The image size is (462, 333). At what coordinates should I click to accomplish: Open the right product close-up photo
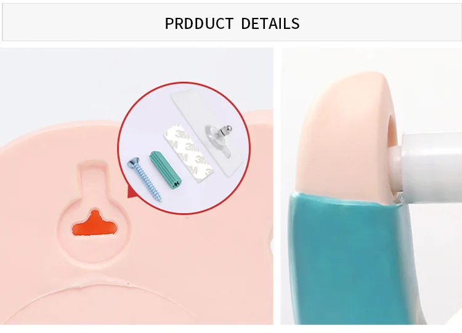[371, 187]
